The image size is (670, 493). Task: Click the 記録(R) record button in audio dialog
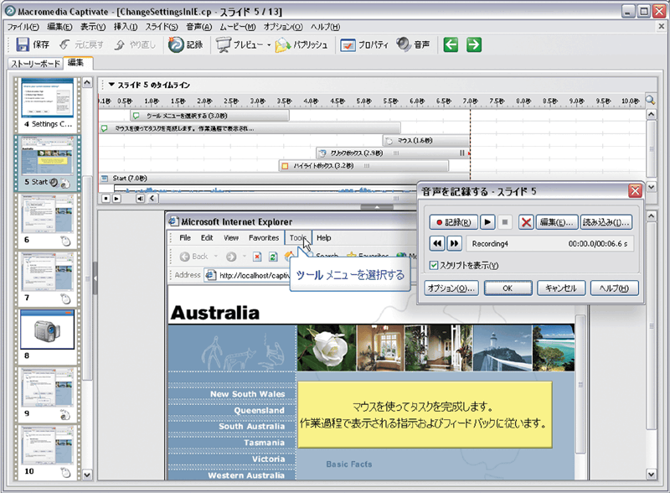pyautogui.click(x=454, y=222)
